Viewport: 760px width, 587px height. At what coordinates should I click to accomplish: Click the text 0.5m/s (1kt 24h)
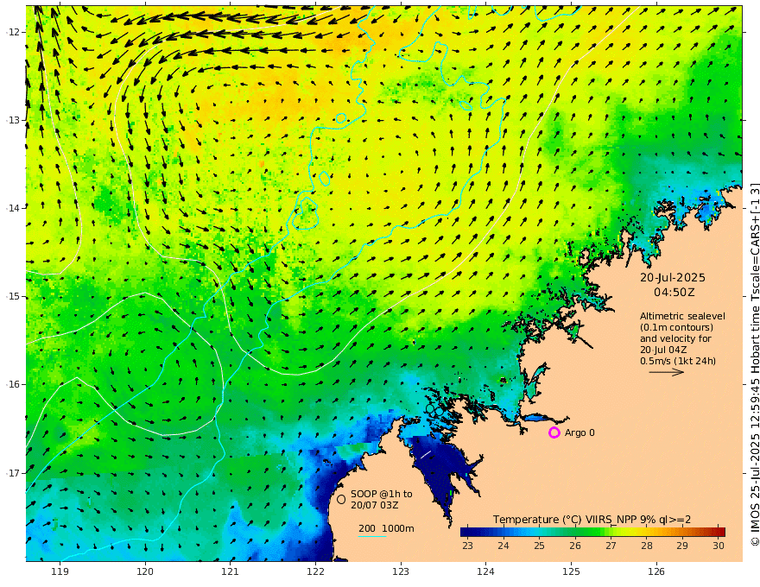tap(678, 361)
